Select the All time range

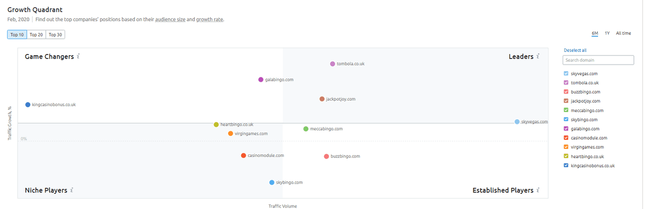click(x=623, y=33)
